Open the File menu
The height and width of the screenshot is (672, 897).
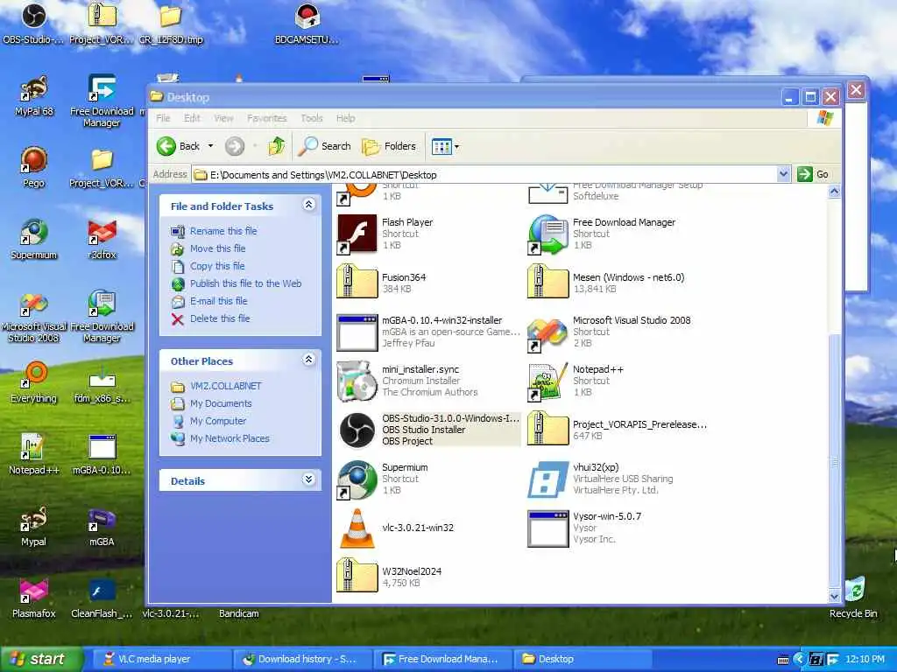(163, 118)
